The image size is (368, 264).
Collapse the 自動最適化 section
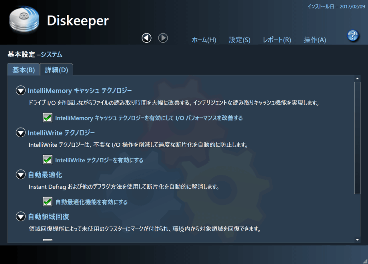[x=21, y=174]
